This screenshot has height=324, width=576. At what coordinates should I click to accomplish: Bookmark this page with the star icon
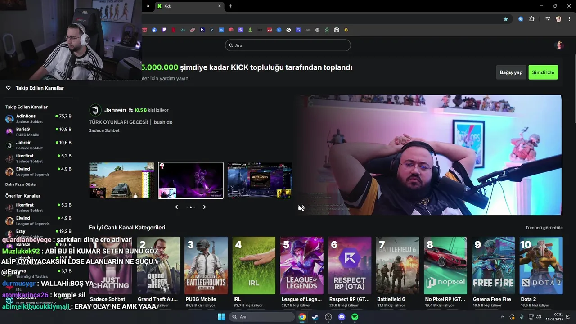pyautogui.click(x=506, y=19)
